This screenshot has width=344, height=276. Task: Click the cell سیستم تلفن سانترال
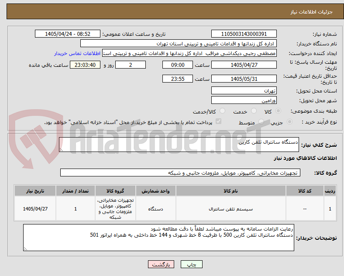[x=230, y=209]
